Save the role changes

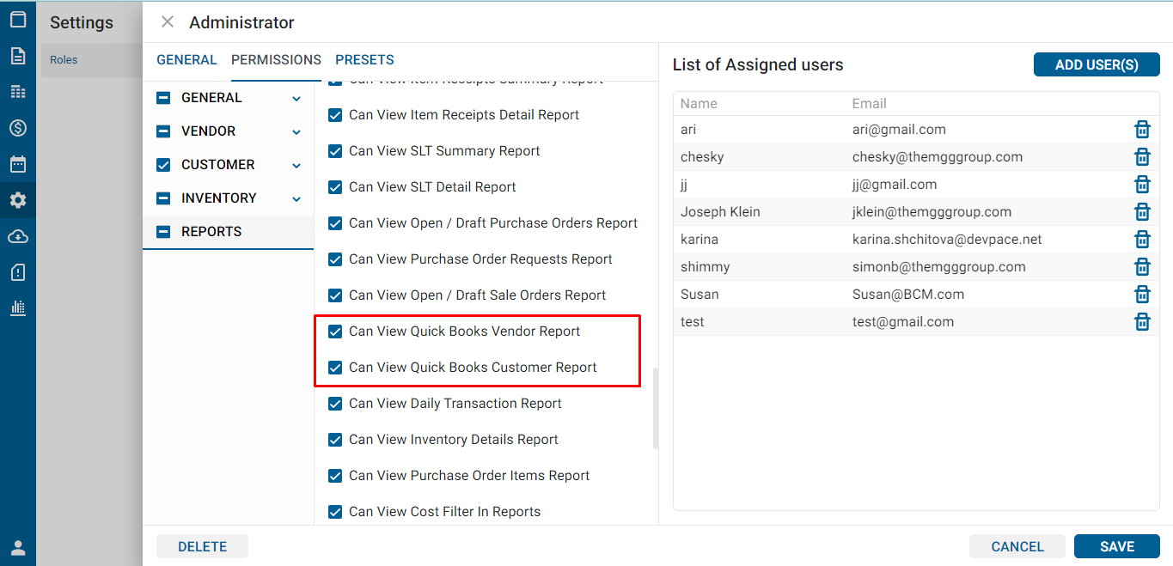coord(1116,547)
